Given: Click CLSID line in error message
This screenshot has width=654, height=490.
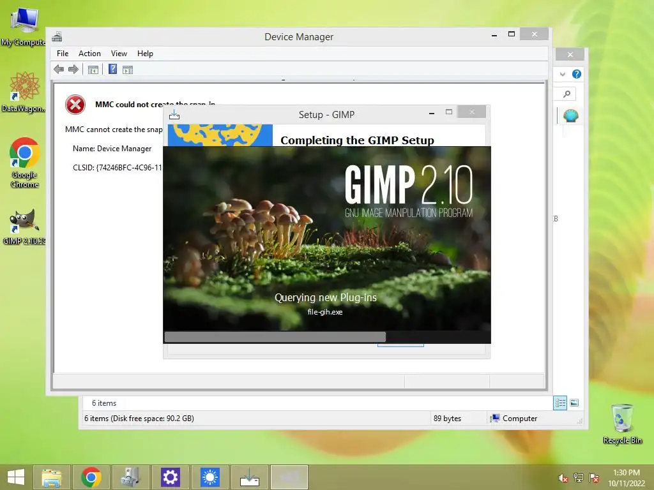Looking at the screenshot, I should 118,168.
